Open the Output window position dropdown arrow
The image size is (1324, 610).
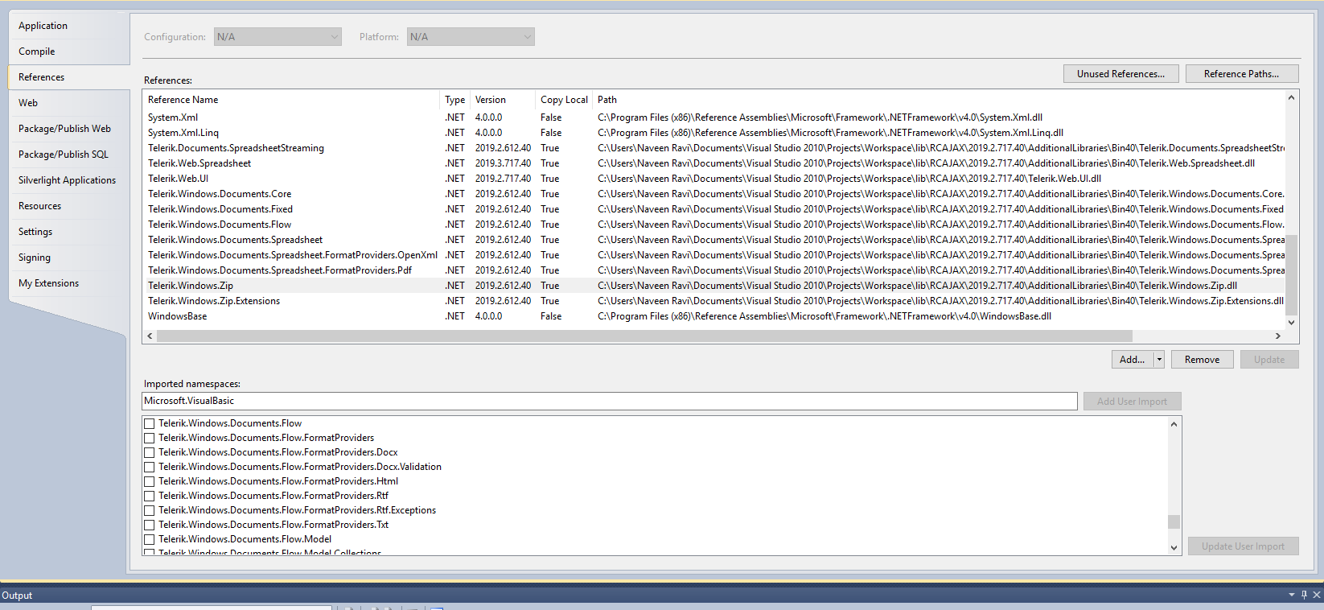(x=1292, y=595)
